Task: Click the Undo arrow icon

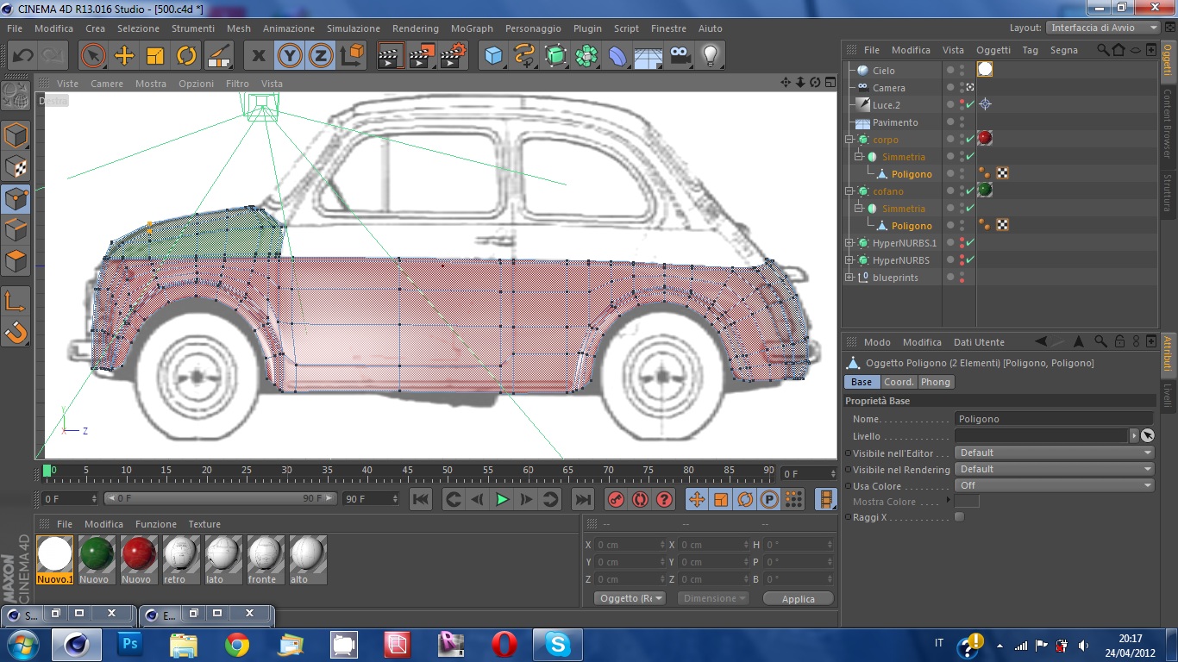Action: pos(22,56)
